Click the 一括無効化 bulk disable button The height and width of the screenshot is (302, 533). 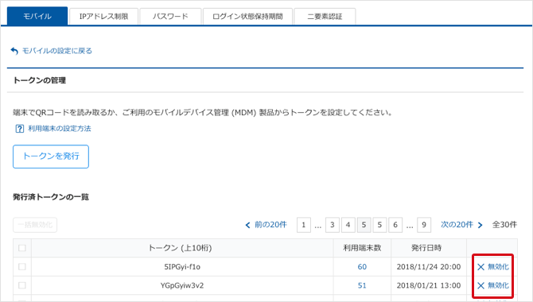coord(35,225)
